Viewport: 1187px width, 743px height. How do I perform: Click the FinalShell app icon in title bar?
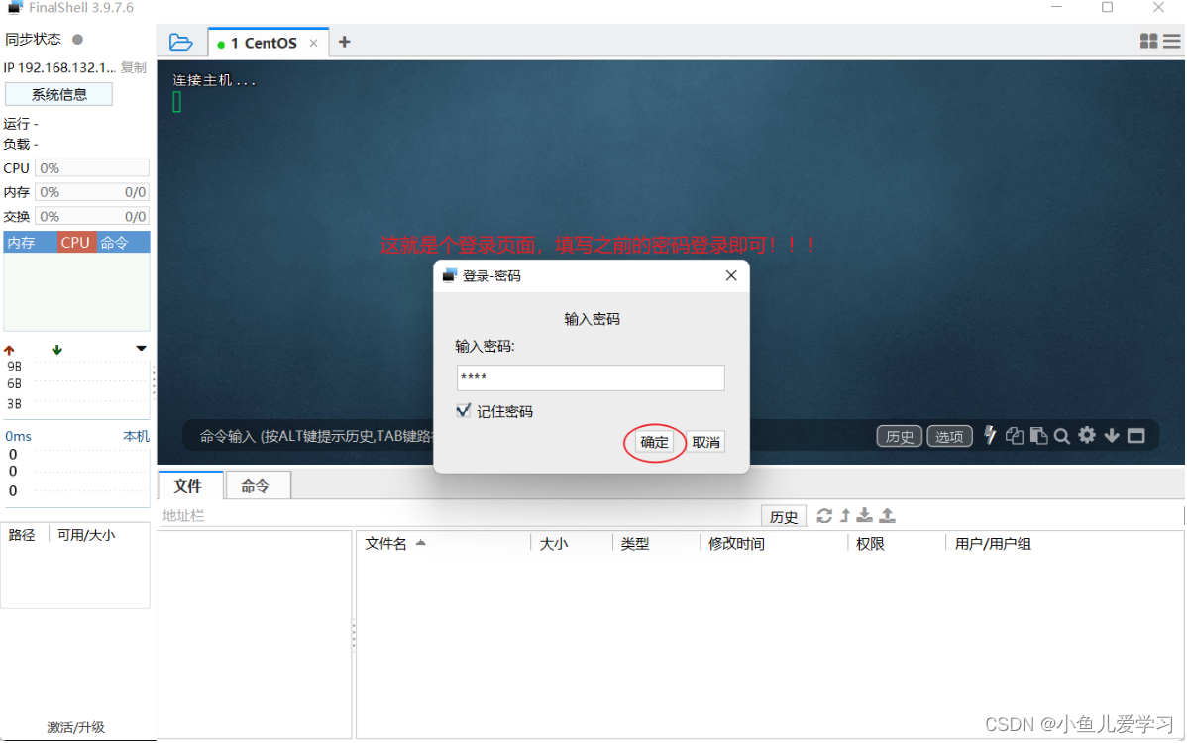(15, 7)
